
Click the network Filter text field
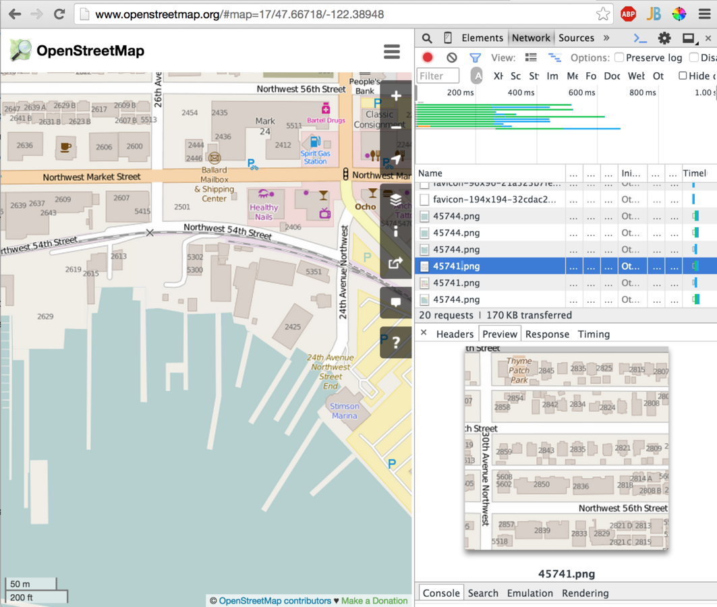[x=438, y=76]
